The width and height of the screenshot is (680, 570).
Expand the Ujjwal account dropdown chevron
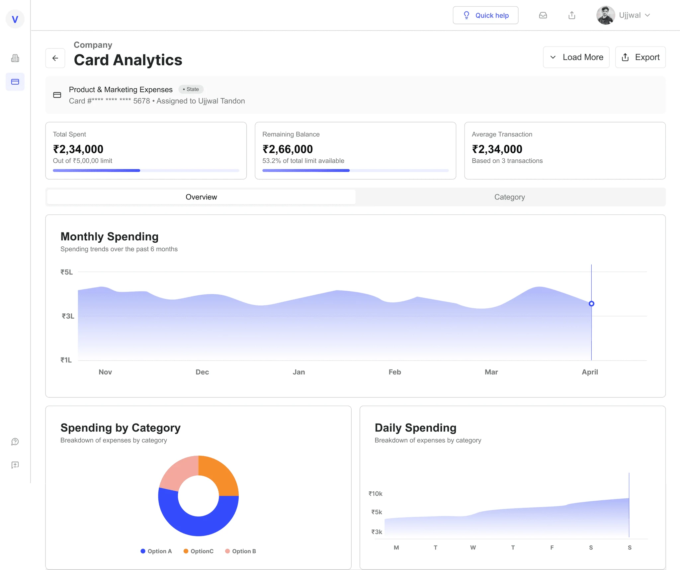point(647,15)
